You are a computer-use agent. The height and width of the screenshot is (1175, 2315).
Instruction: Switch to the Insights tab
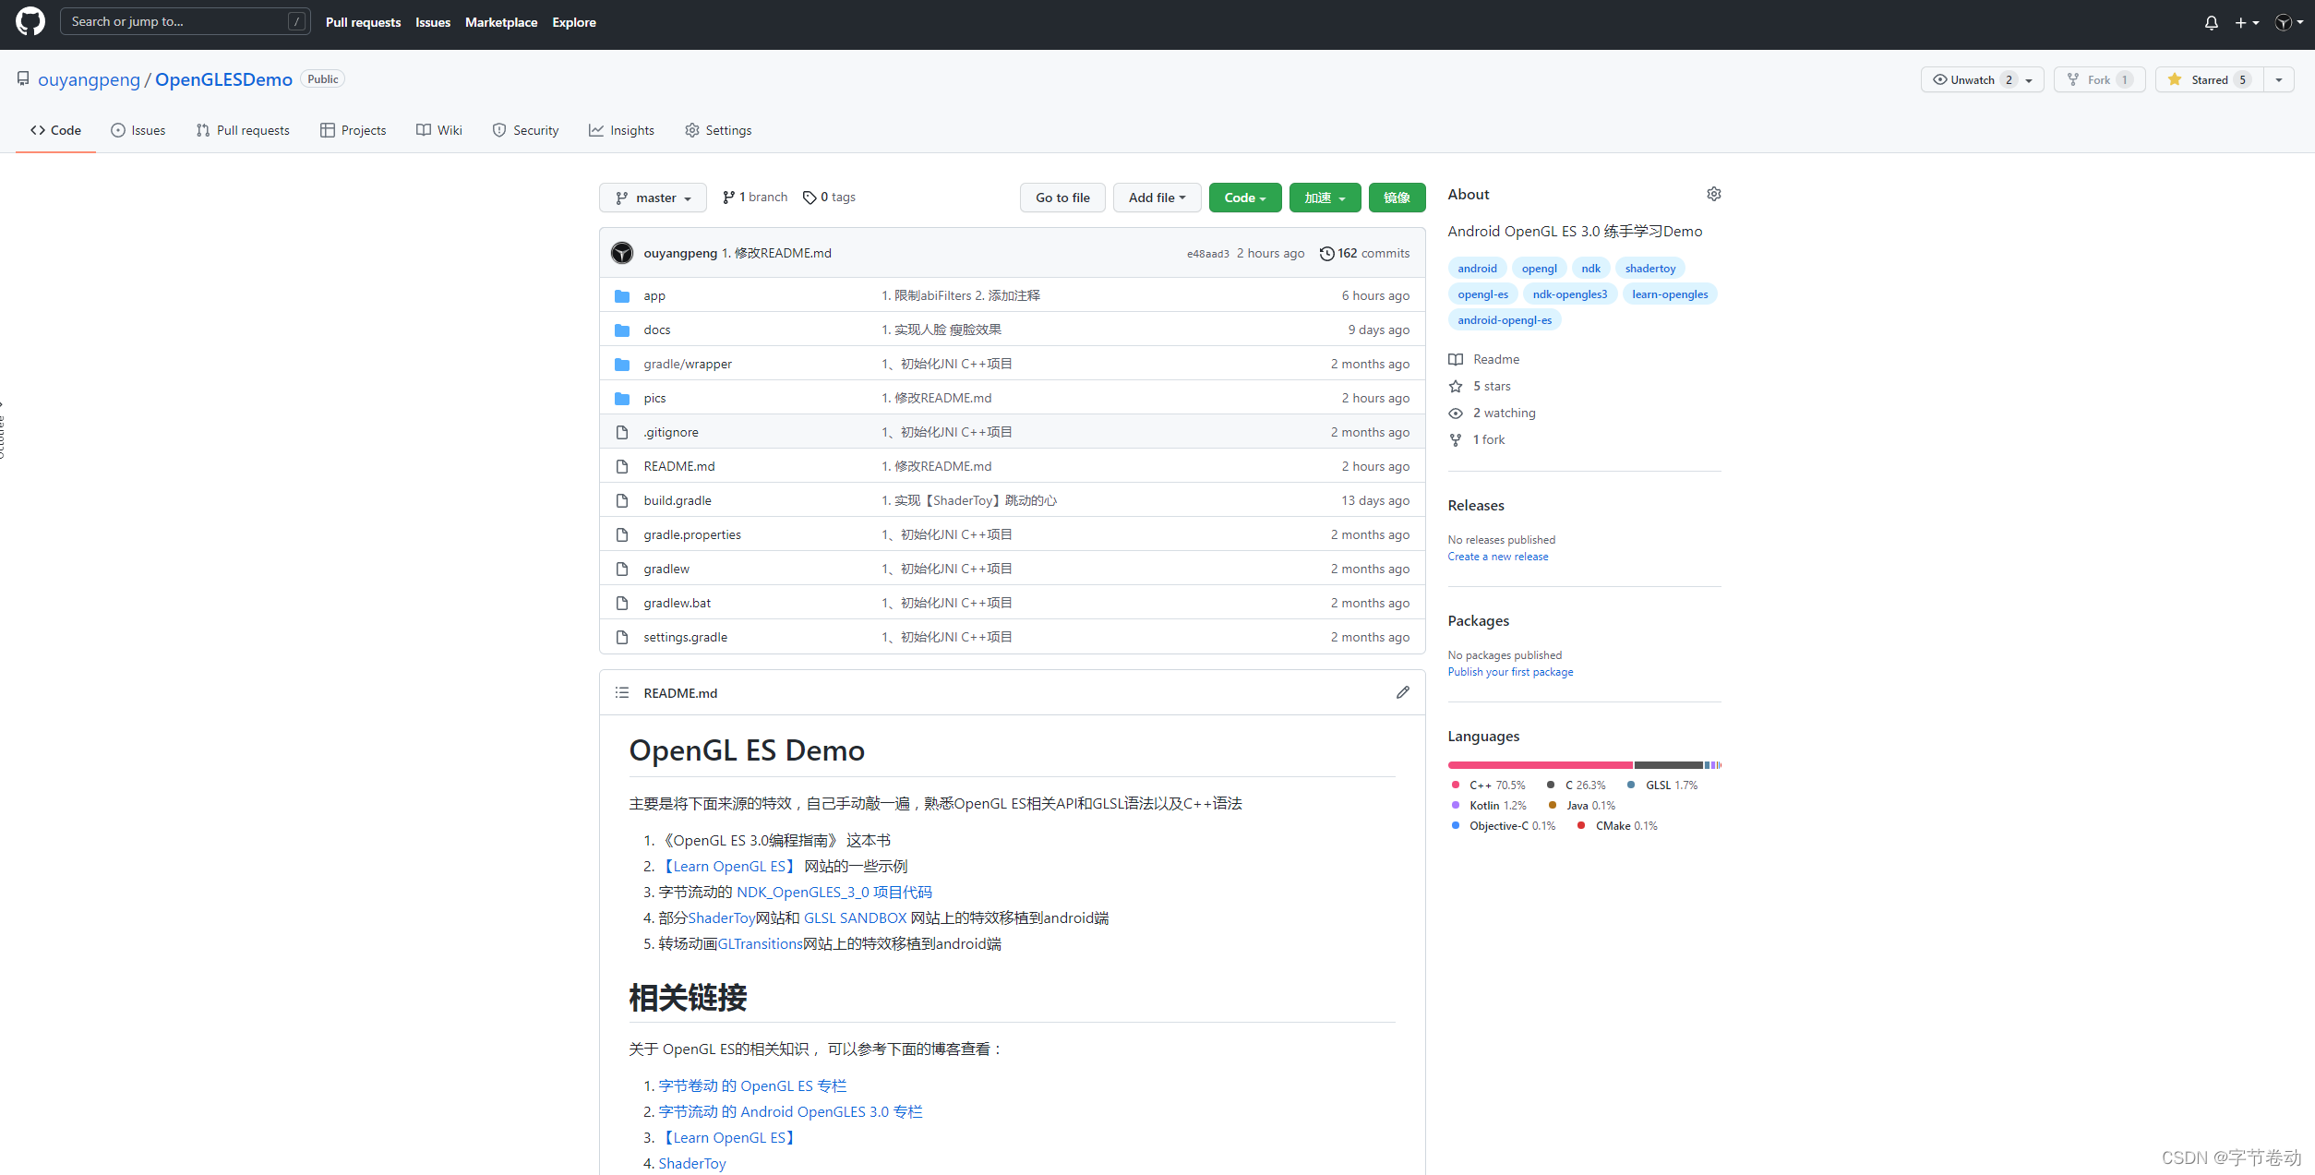[x=621, y=130]
